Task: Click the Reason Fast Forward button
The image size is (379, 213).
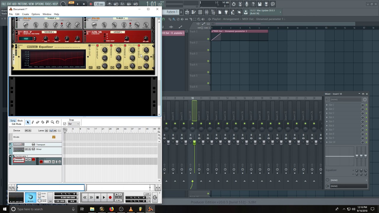Action: pyautogui.click(x=91, y=197)
